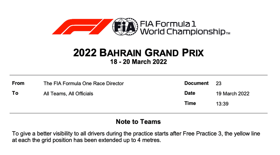Click the To label
The image size is (280, 155).
pos(15,93)
